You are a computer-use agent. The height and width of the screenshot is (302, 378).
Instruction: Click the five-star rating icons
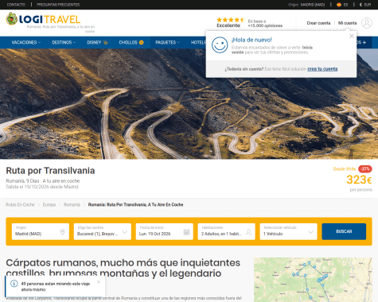230,20
